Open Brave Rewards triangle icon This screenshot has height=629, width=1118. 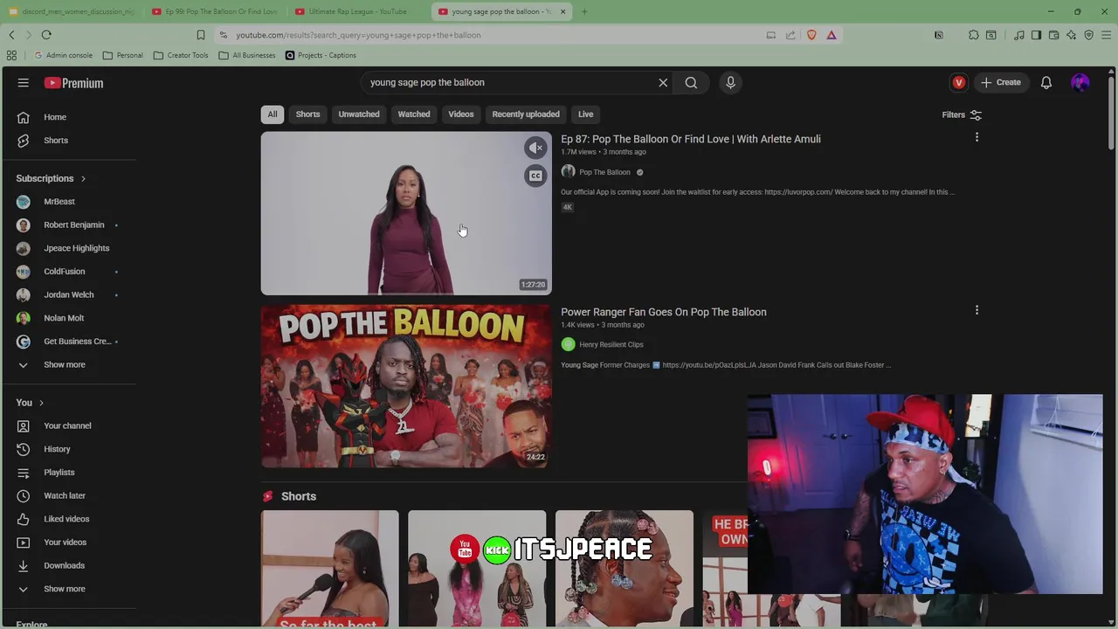tap(832, 35)
